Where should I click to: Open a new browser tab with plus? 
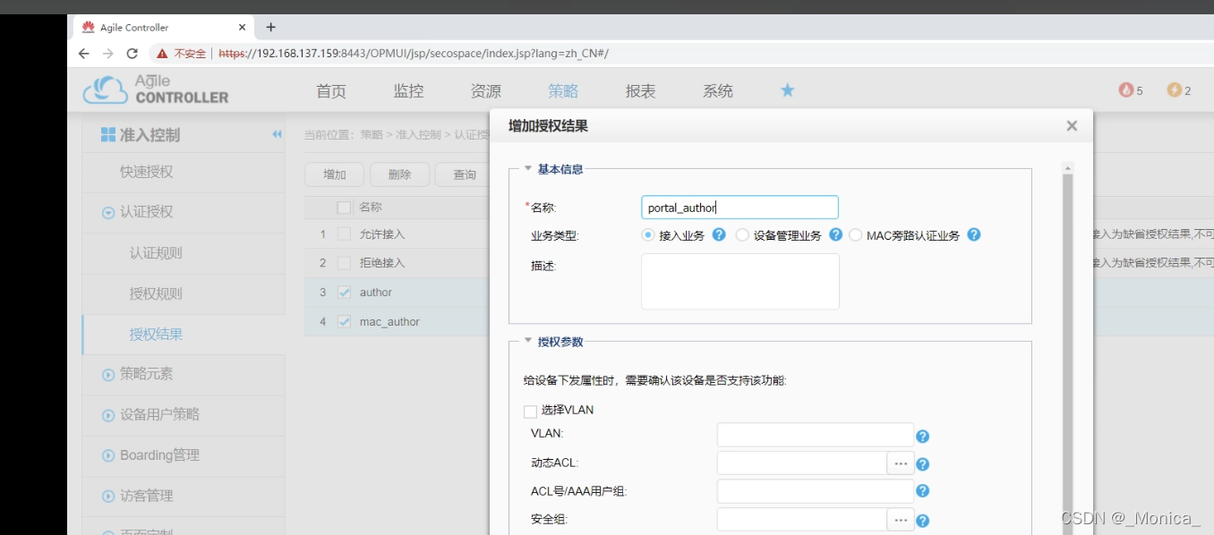pyautogui.click(x=271, y=27)
